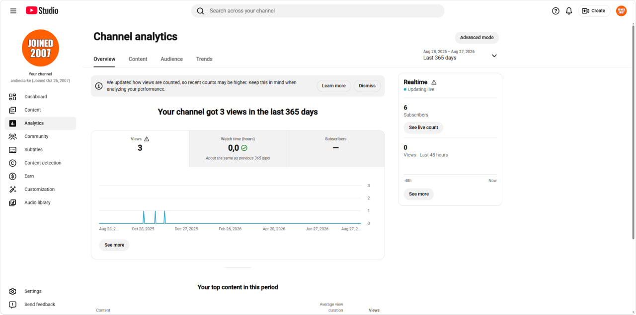Click the Customization wand icon

tap(13, 189)
